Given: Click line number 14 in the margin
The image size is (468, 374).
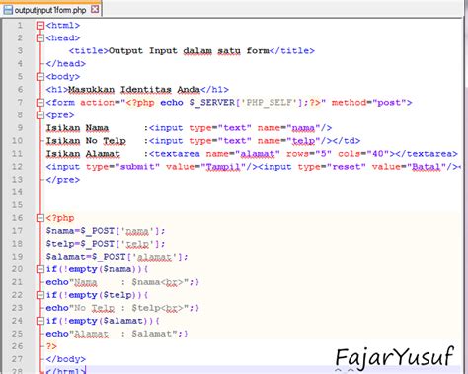Looking at the screenshot, I should coord(17,192).
